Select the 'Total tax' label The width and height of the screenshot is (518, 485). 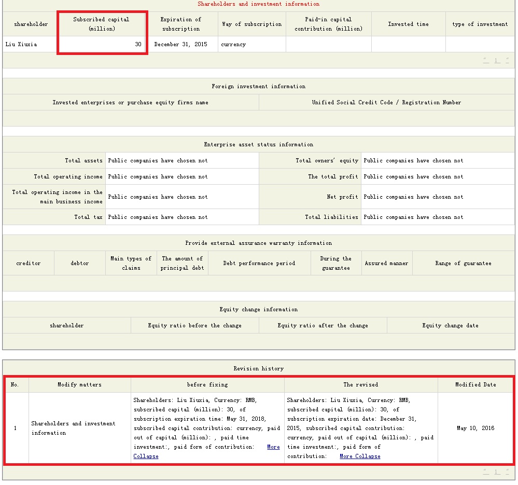point(88,217)
